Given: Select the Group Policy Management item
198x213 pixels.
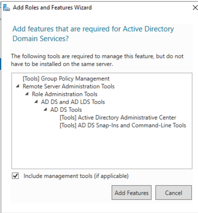Looking at the screenshot, I should coord(66,78).
